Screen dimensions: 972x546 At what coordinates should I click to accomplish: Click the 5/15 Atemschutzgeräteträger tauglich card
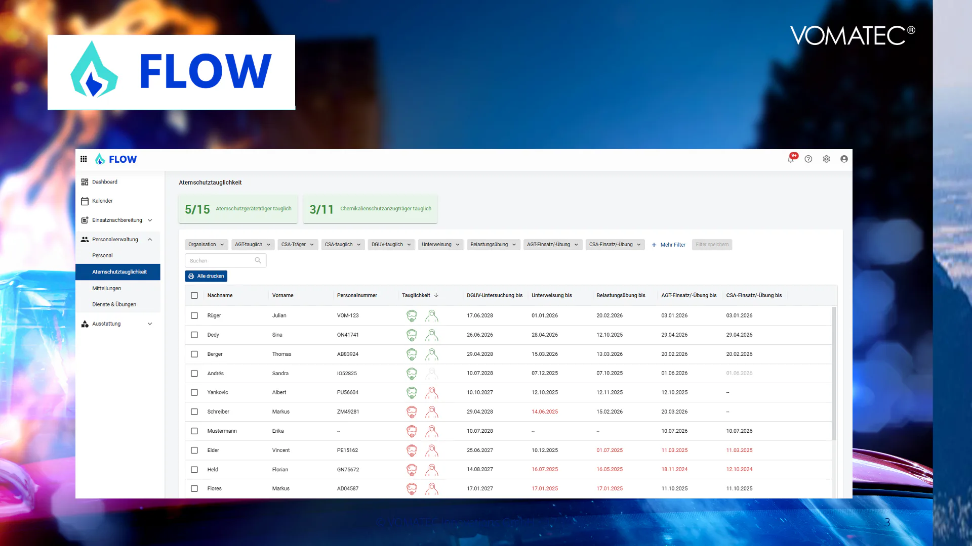tap(238, 209)
